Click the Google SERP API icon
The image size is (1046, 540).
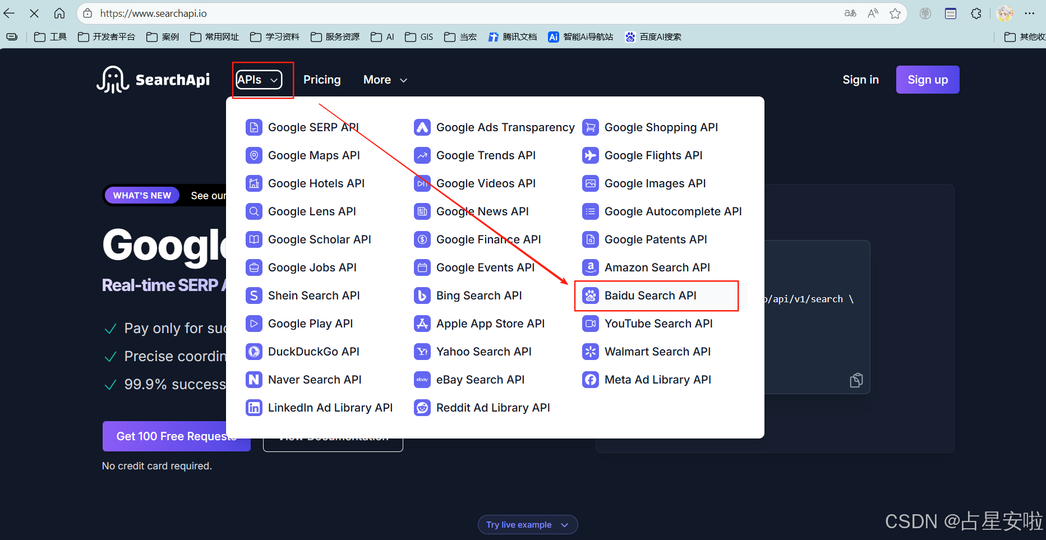coord(254,127)
